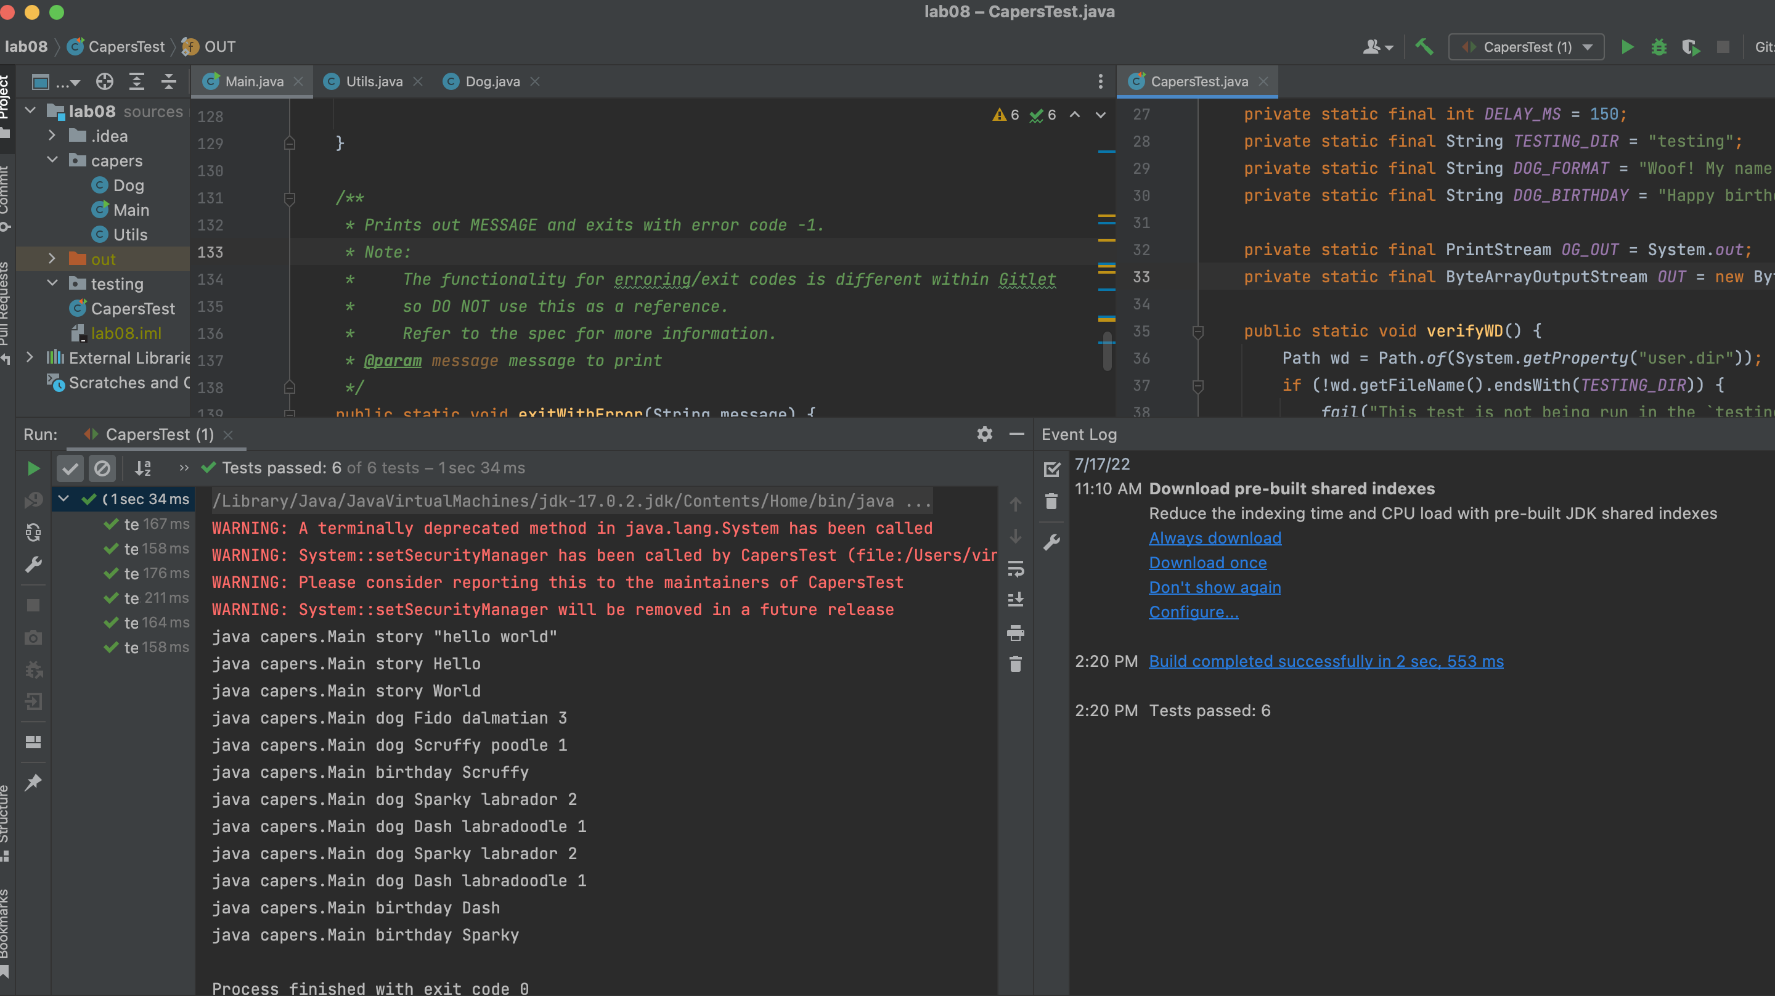Click Main.java editor vertical scrollbar thumb
The image size is (1775, 996).
pyautogui.click(x=1107, y=350)
